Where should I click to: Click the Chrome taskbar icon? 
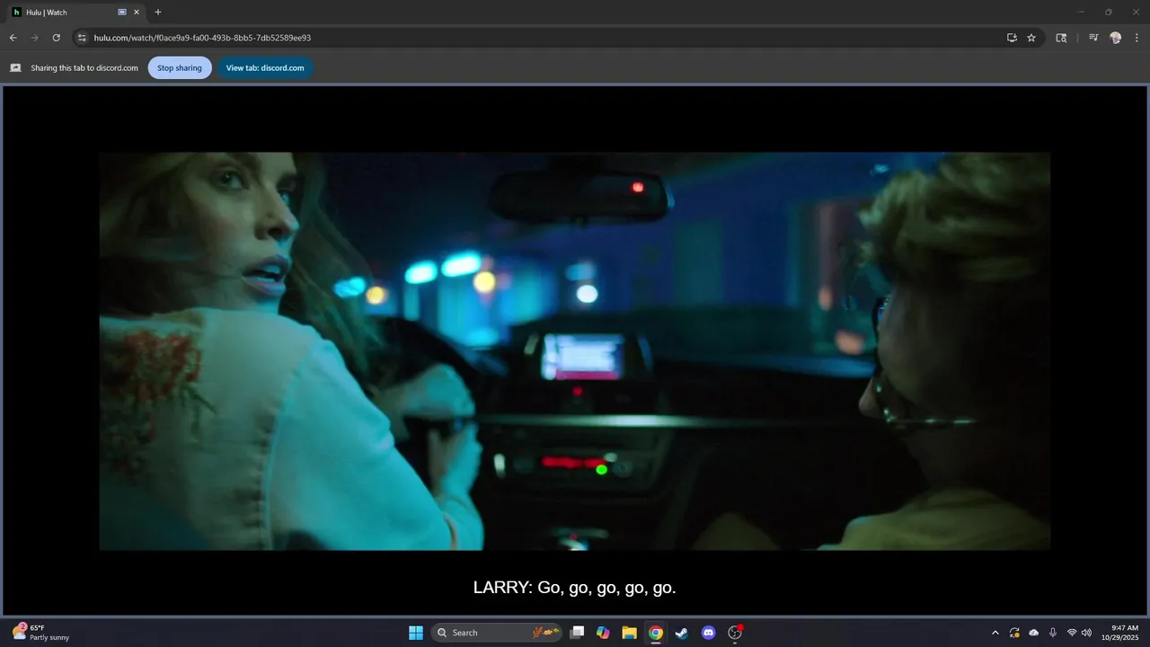[x=656, y=633]
